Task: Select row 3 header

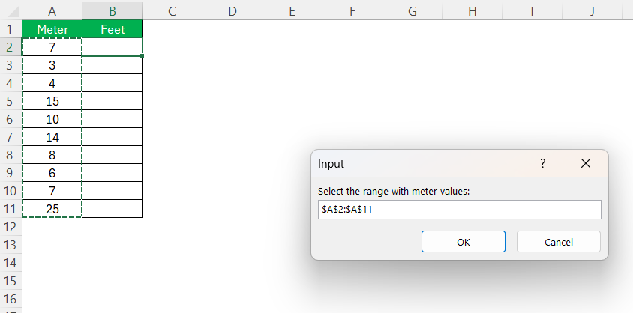Action: (x=11, y=65)
